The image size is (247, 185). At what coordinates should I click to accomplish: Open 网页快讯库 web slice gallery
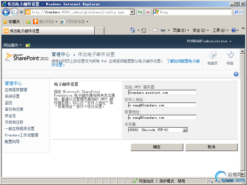pos(74,22)
